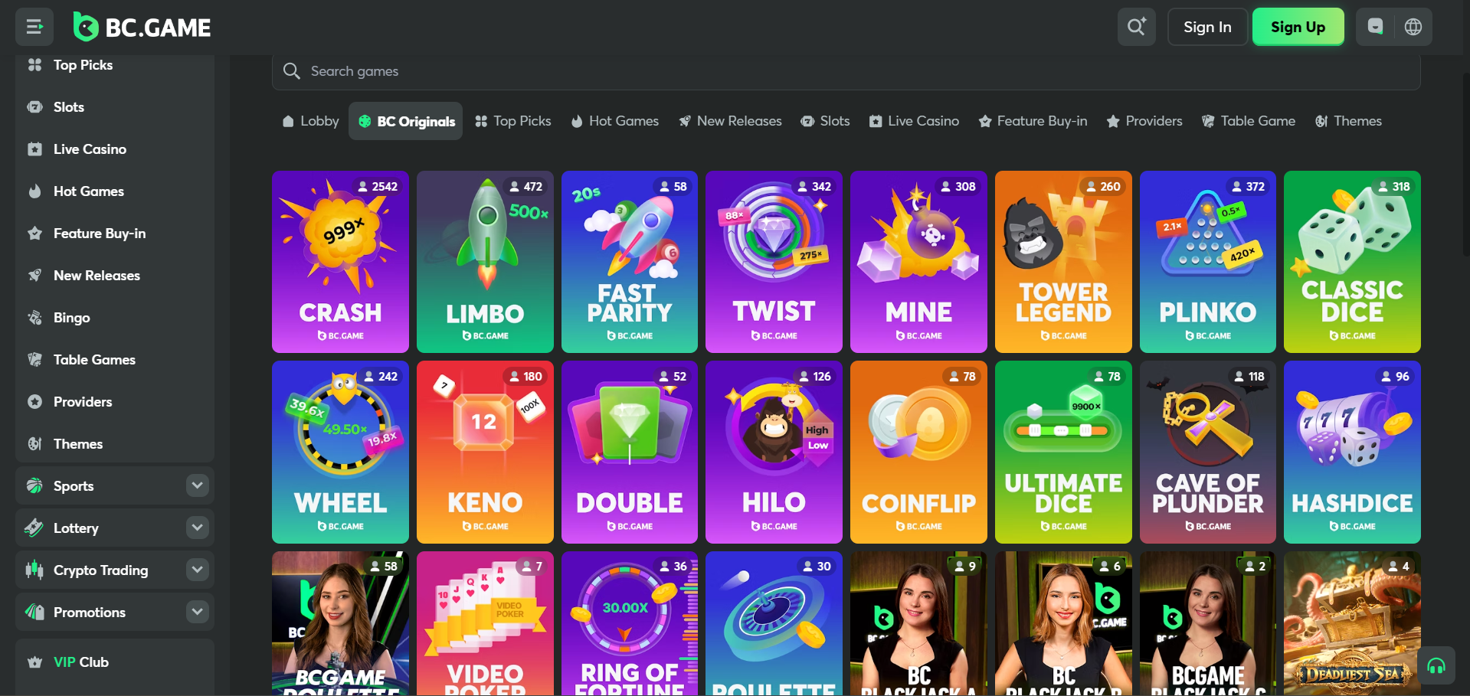The width and height of the screenshot is (1470, 696).
Task: Click the Search games input field
Action: pos(843,71)
